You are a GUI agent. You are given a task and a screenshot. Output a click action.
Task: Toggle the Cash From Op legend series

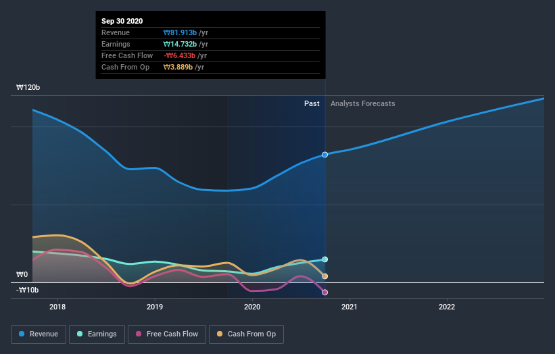pos(246,334)
